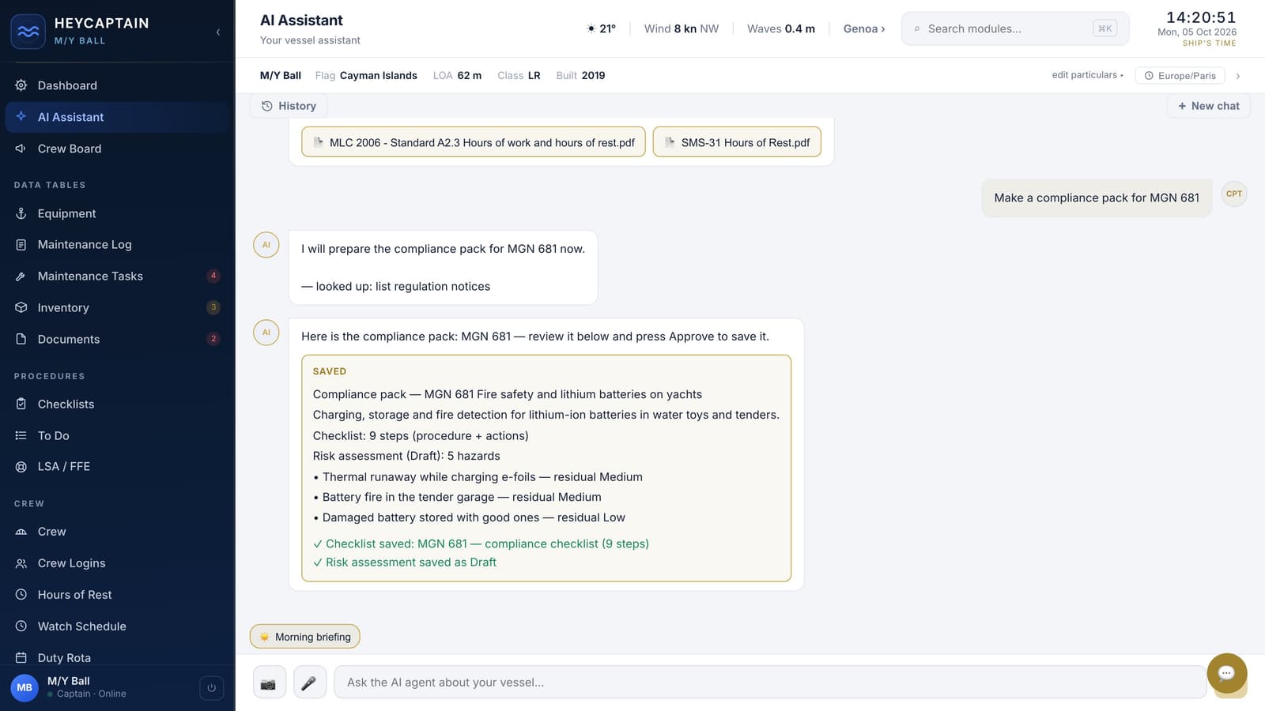This screenshot has height=711, width=1265.
Task: Click the MB user avatar
Action: point(25,688)
